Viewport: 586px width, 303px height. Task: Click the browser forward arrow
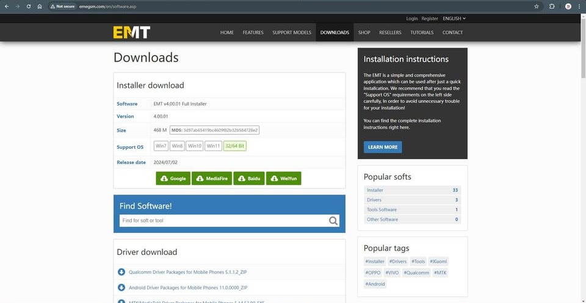[18, 6]
